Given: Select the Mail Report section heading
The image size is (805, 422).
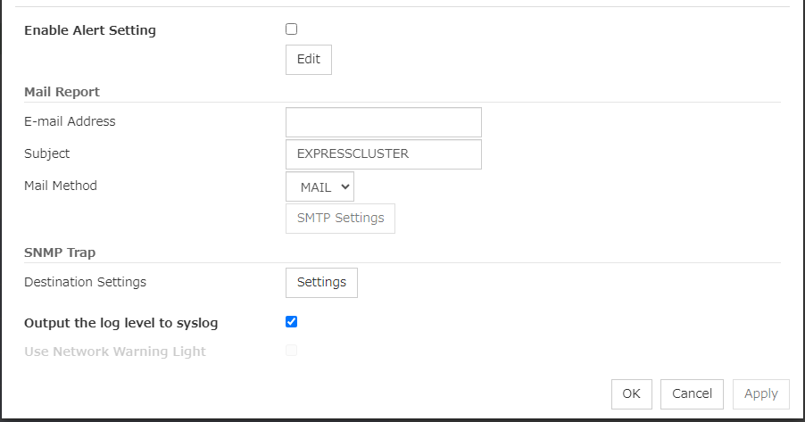Looking at the screenshot, I should 62,91.
